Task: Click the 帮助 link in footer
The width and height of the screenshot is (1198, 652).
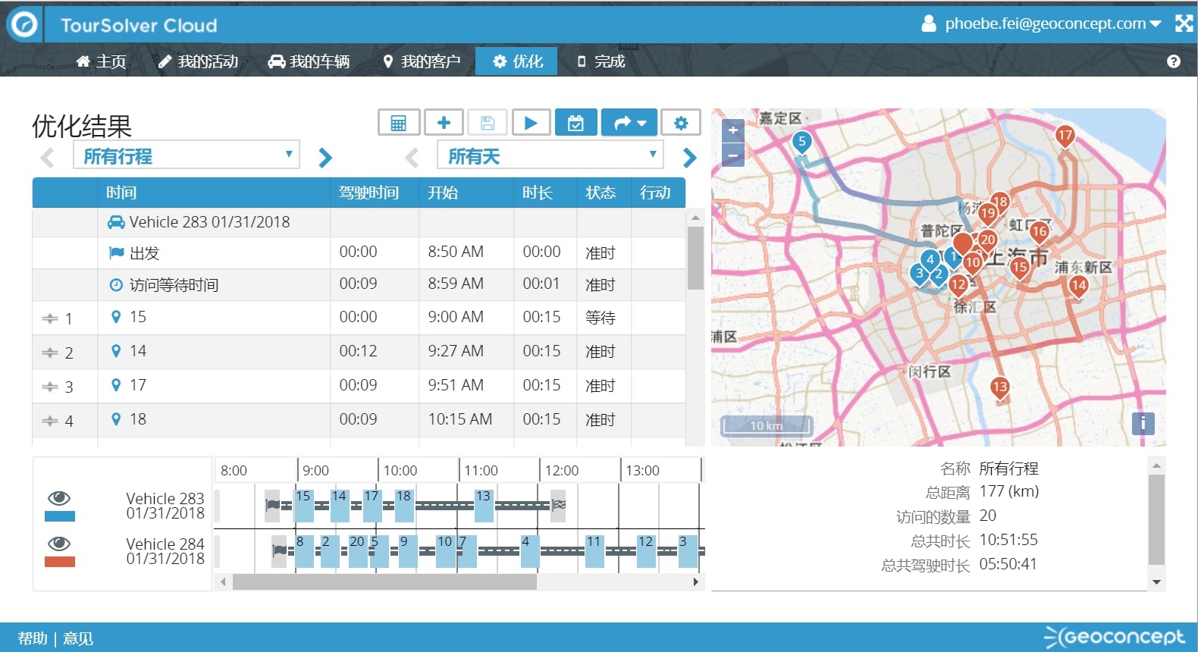Action: click(x=33, y=638)
